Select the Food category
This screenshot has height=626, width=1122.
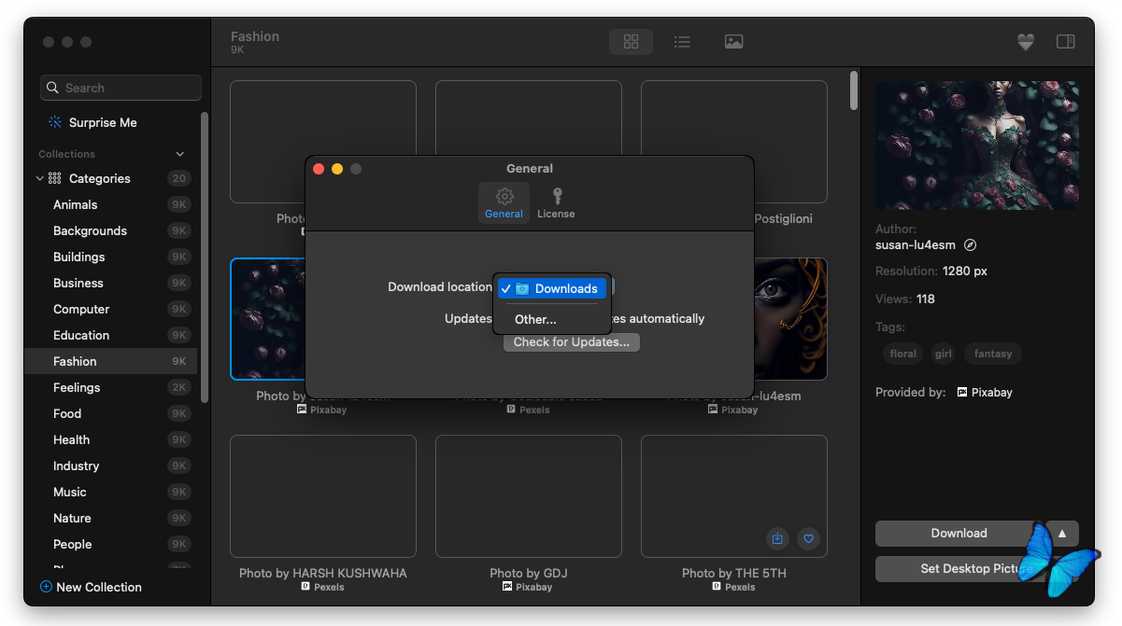tap(110, 413)
